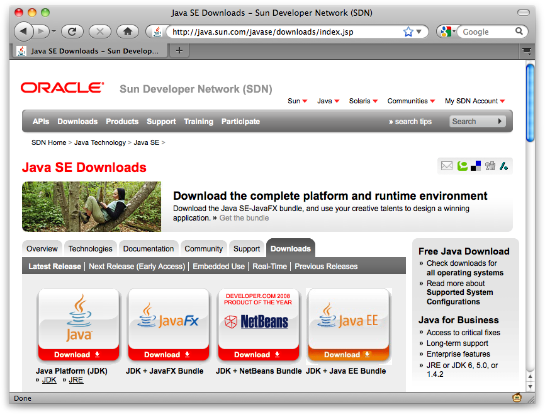Open a new tab with the plus button

[x=179, y=51]
